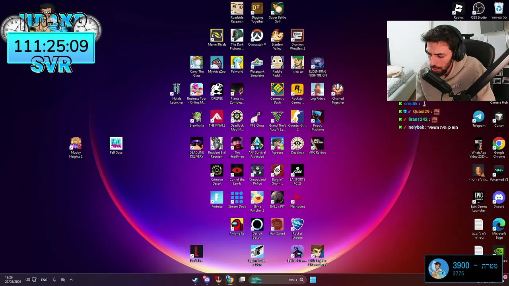Open the volume control in tray
The image size is (509, 286).
click(28, 280)
